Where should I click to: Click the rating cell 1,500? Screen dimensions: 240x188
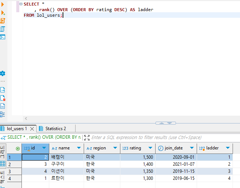(138, 157)
